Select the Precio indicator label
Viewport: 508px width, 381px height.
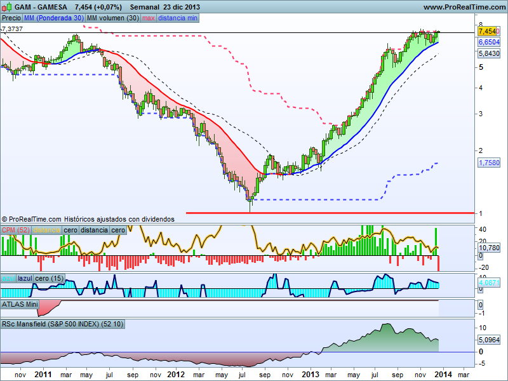[x=11, y=18]
